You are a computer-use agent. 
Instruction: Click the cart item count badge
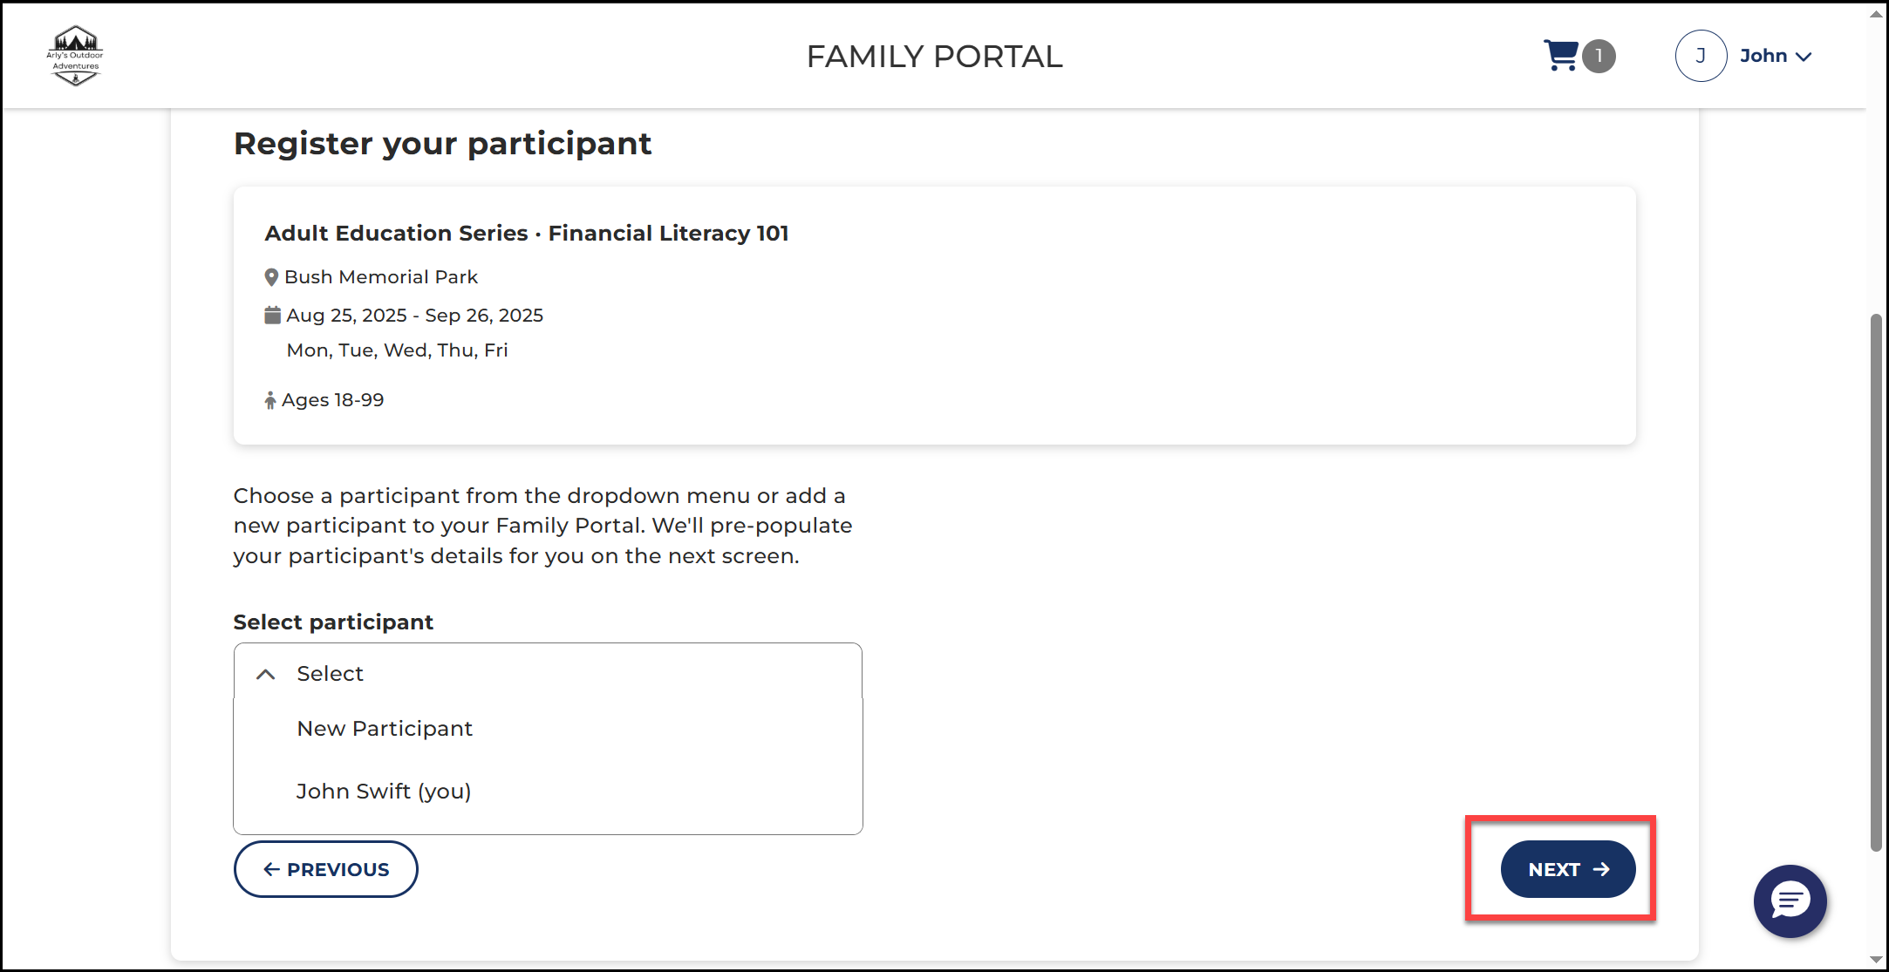(1599, 56)
